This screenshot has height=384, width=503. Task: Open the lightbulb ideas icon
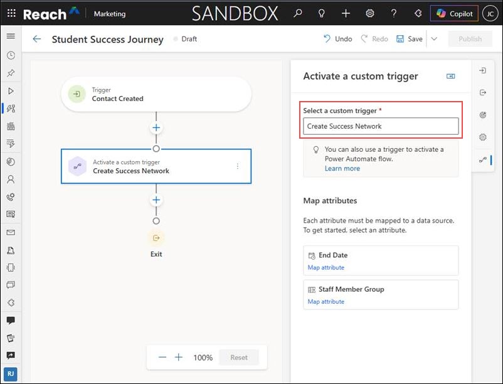pyautogui.click(x=322, y=13)
